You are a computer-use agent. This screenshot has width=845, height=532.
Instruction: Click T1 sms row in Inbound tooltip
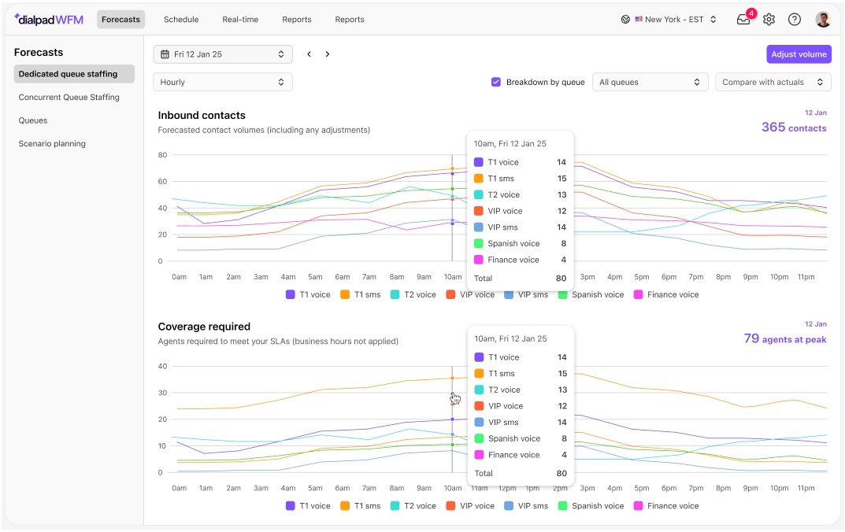click(520, 178)
